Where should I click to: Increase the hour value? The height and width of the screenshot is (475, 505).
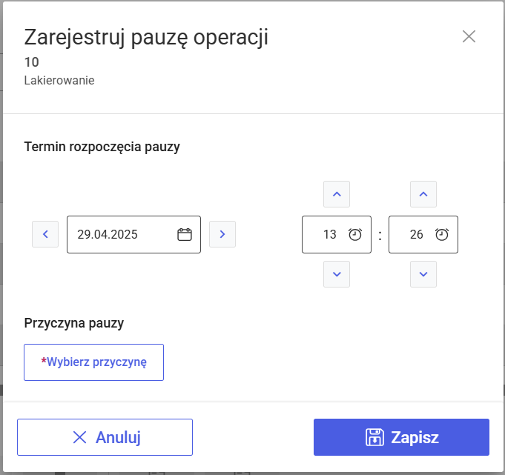(x=337, y=194)
